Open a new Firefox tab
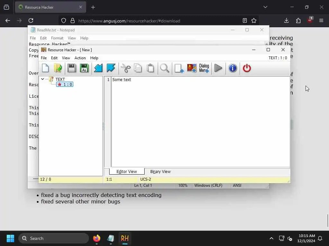This screenshot has width=329, height=246. click(x=93, y=7)
